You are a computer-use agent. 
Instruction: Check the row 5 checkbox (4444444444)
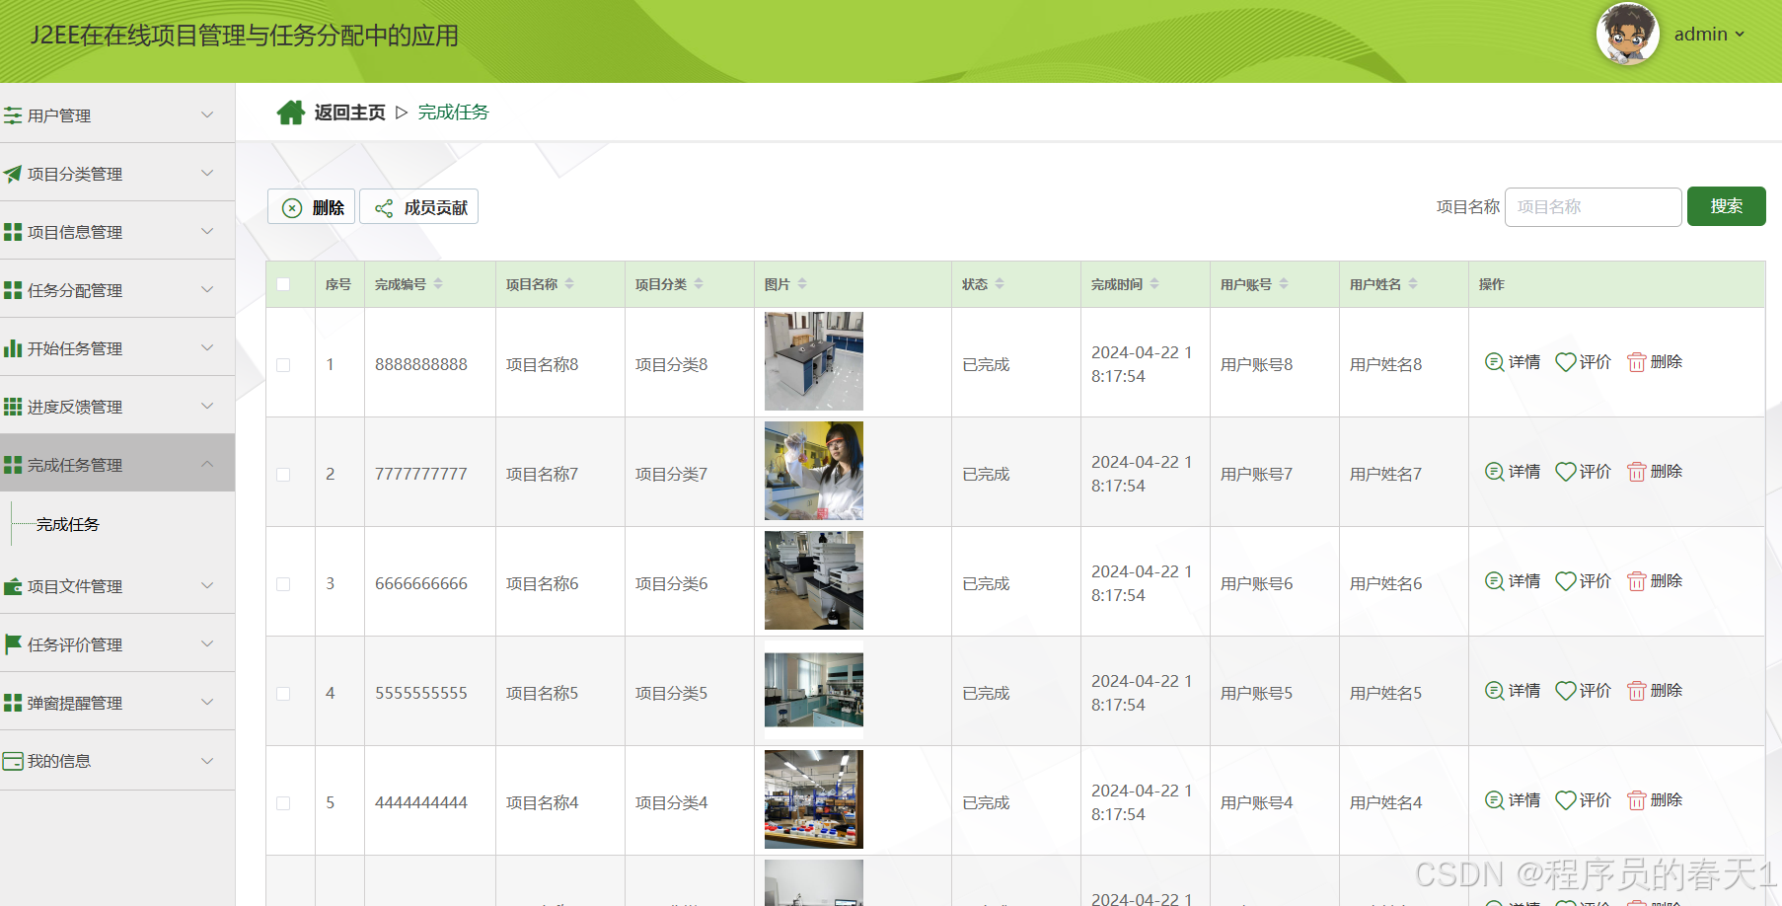click(283, 803)
